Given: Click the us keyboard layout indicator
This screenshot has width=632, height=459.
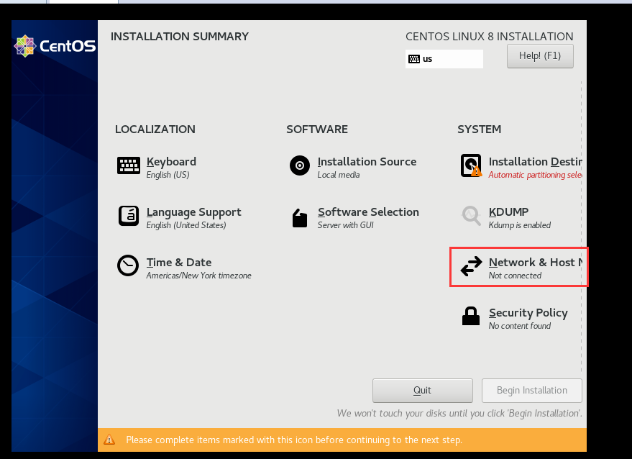Looking at the screenshot, I should (444, 59).
